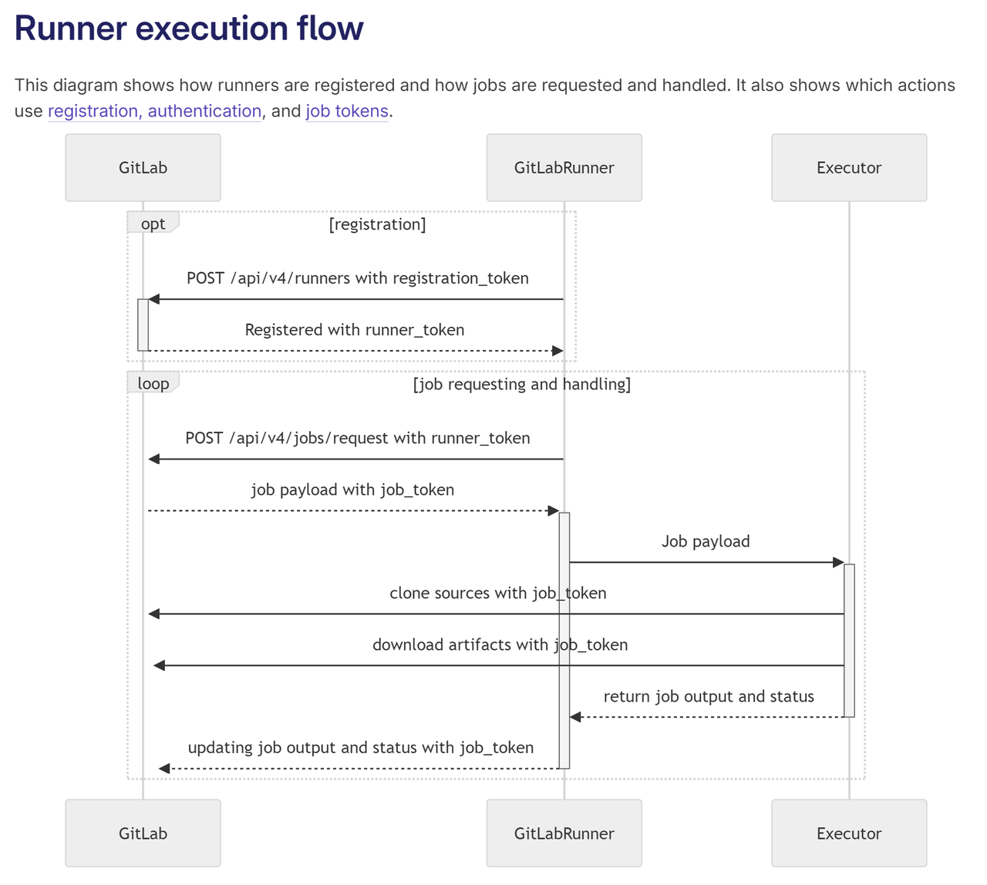987x885 pixels.
Task: Click the "POST /api/v4/jobs/request with runner_token" message
Action: click(x=358, y=439)
